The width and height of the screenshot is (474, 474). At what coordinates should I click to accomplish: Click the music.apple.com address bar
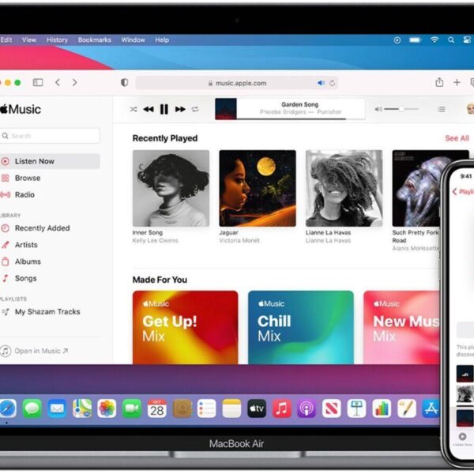click(x=236, y=83)
